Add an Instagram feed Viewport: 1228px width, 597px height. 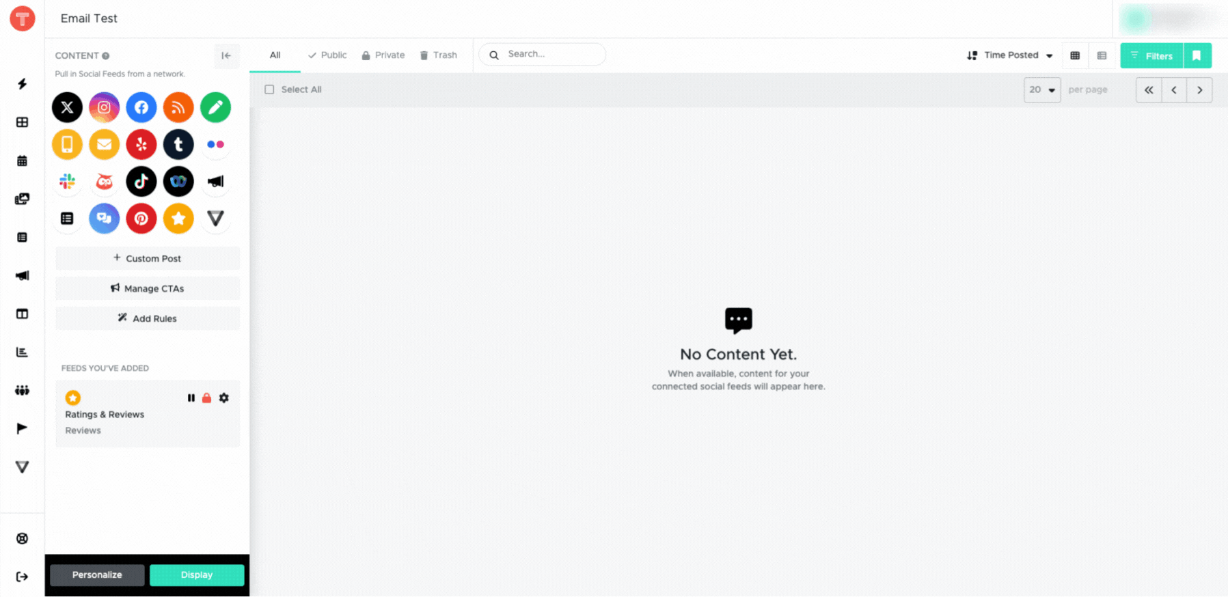click(x=104, y=107)
